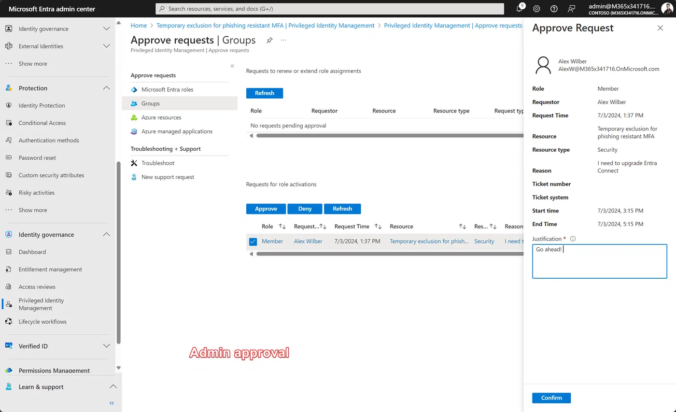Viewport: 676px width, 412px height.
Task: Open the notifications bell icon
Action: (520, 9)
